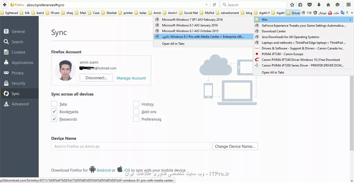Click the Disconnect... button
The height and width of the screenshot is (183, 354).
[96, 78]
